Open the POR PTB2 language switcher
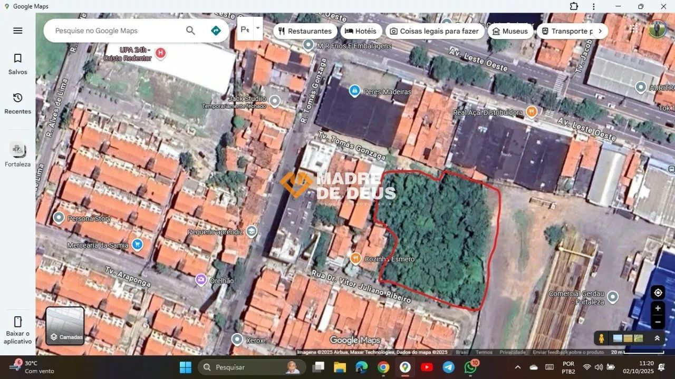Screen dimensions: 675x379 568,367
